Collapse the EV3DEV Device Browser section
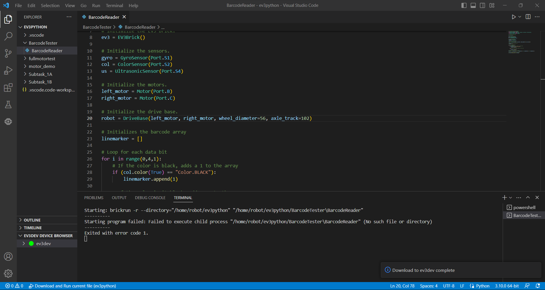Screen dimensions: 545x290 tap(47, 236)
